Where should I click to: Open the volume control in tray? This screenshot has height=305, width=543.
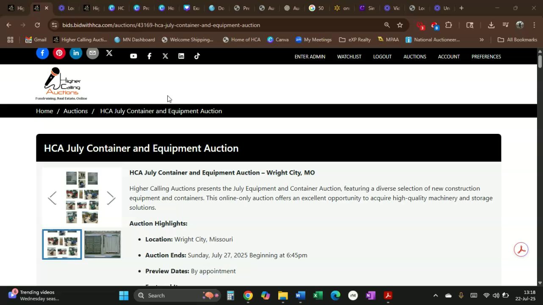[x=496, y=295]
